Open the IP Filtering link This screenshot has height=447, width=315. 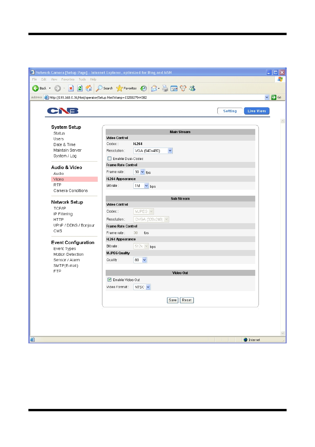pos(63,214)
